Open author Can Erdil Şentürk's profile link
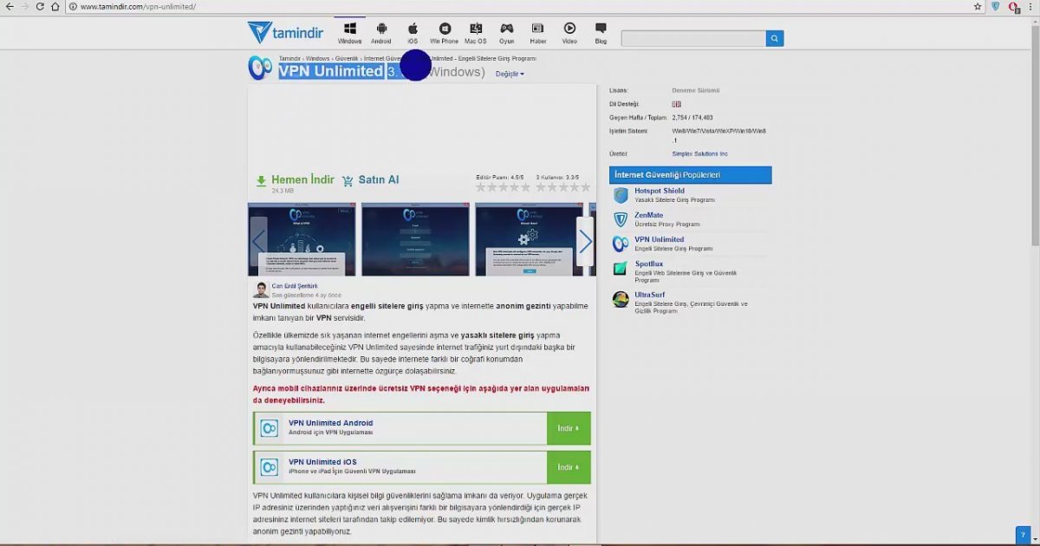This screenshot has width=1040, height=546. [x=295, y=286]
